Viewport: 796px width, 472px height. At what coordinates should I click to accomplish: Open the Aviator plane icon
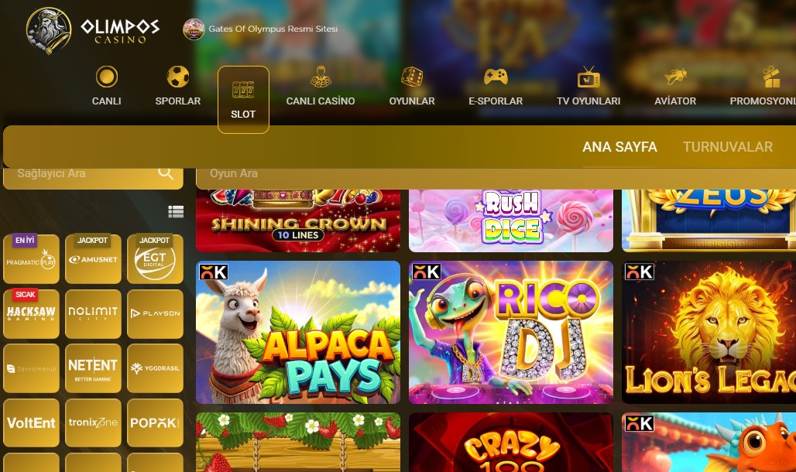[675, 77]
